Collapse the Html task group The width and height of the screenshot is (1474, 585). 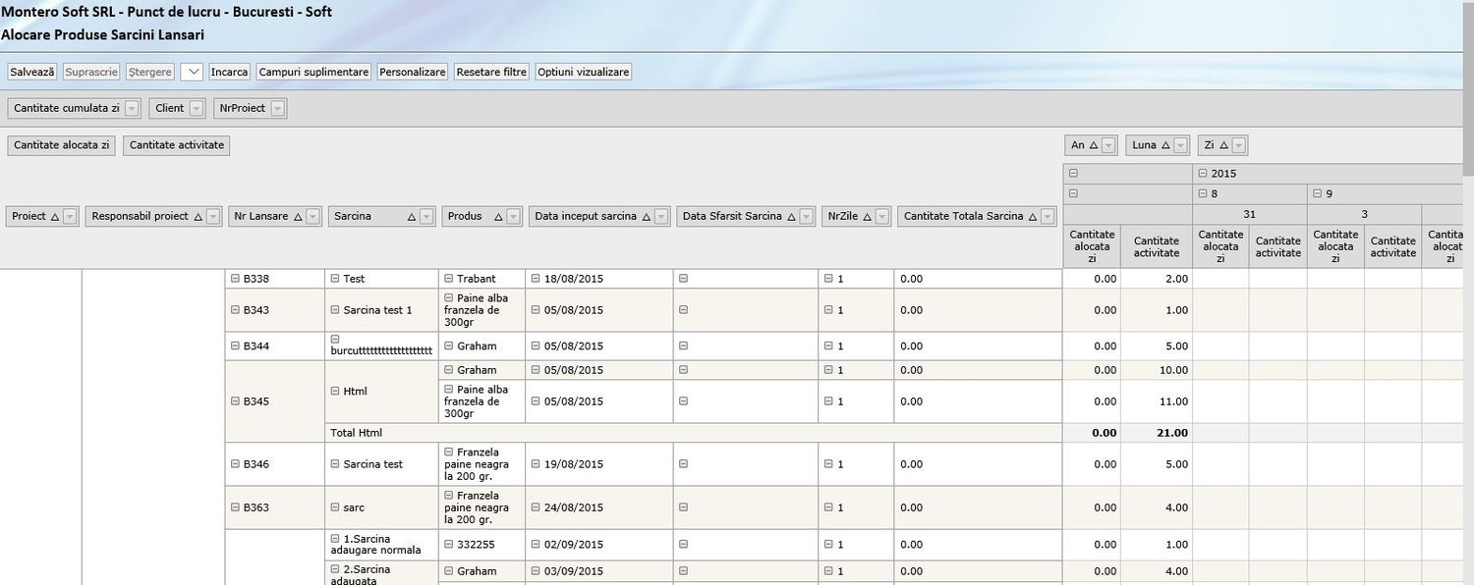335,391
